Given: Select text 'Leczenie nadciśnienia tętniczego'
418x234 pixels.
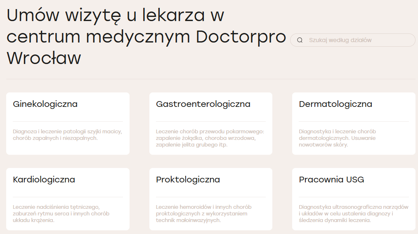Looking at the screenshot, I should pyautogui.click(x=56, y=207).
